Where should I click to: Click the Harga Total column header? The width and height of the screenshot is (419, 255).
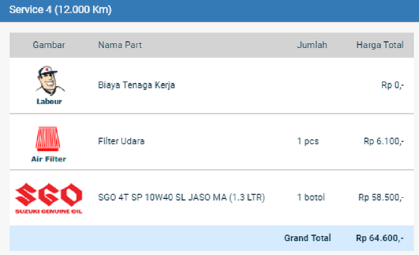379,45
